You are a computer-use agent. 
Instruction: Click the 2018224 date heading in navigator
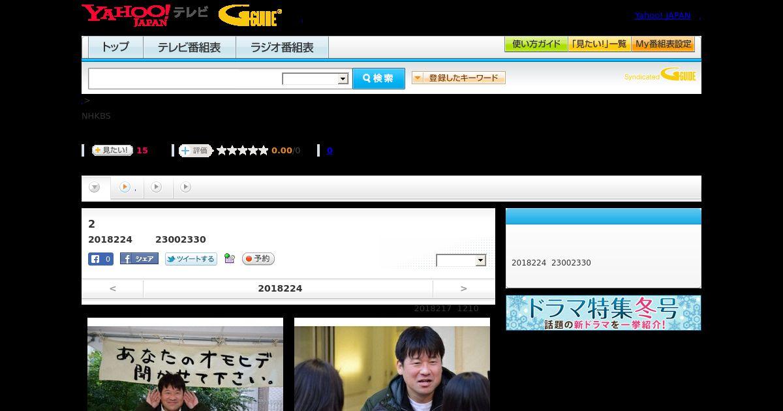[280, 288]
